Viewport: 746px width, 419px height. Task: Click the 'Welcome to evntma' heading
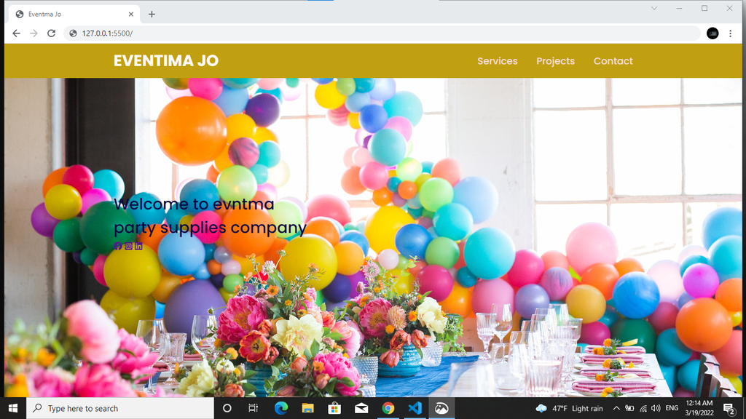tap(194, 204)
